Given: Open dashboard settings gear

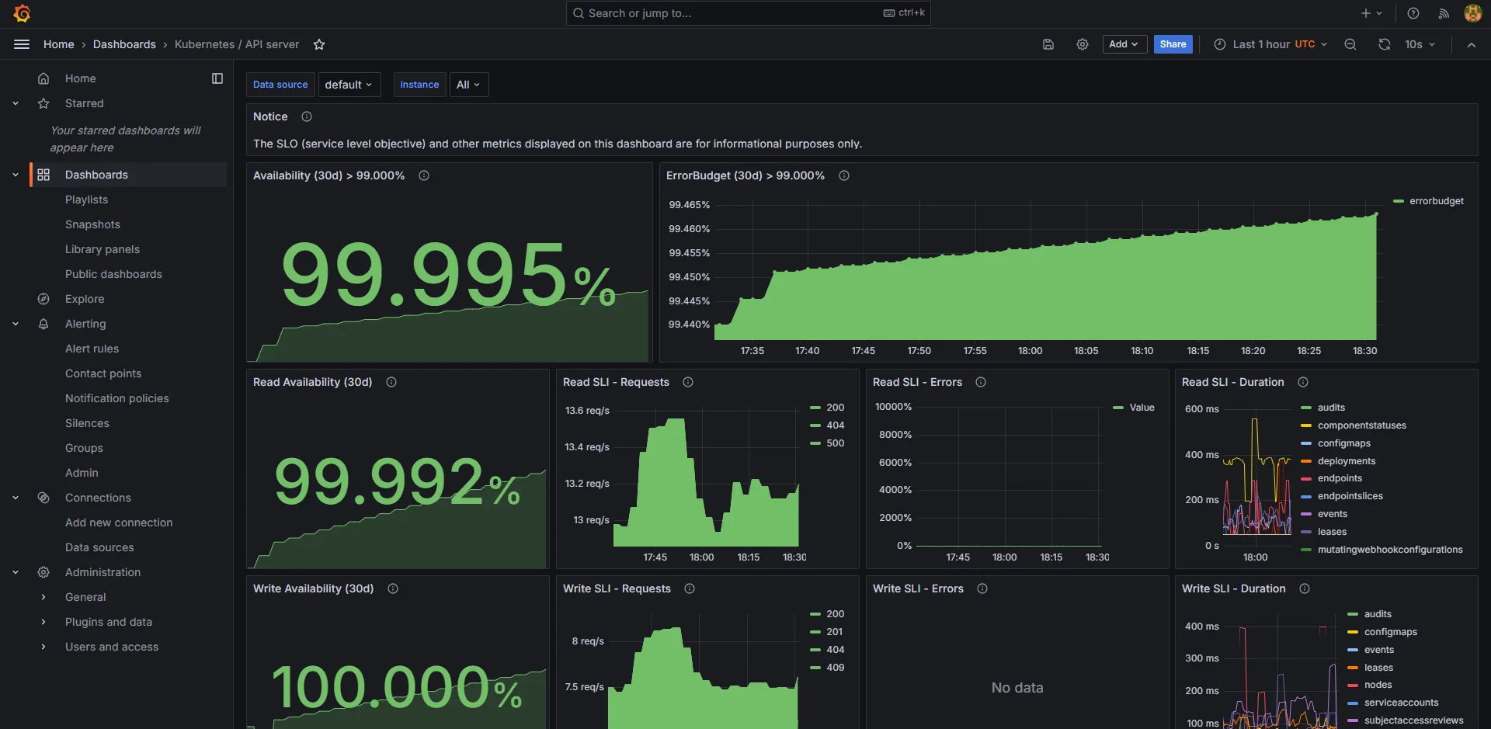Looking at the screenshot, I should click(x=1083, y=44).
